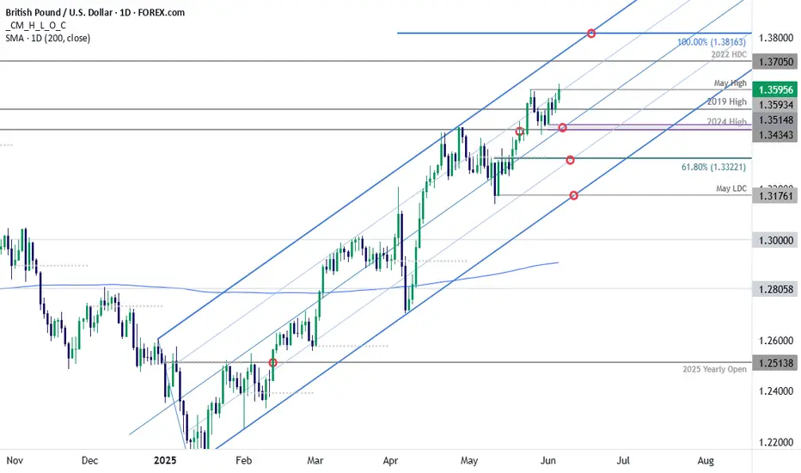The image size is (801, 473).
Task: Click the _CM_H_L_O_C indicator legend
Action: point(36,25)
